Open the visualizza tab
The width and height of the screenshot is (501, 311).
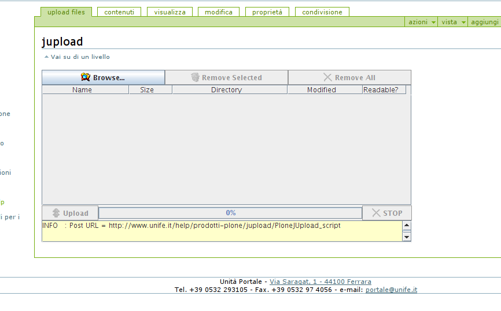(x=170, y=12)
